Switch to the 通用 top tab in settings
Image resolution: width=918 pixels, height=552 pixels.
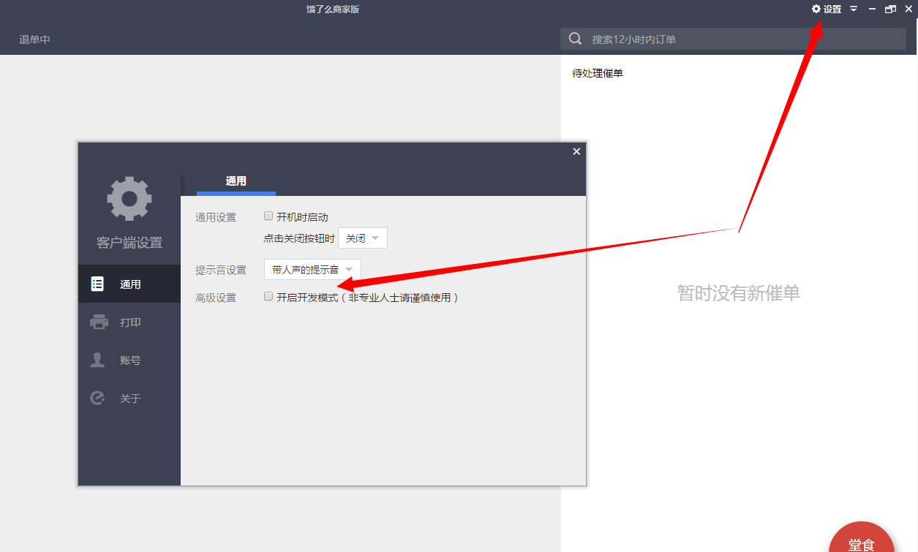tap(236, 181)
